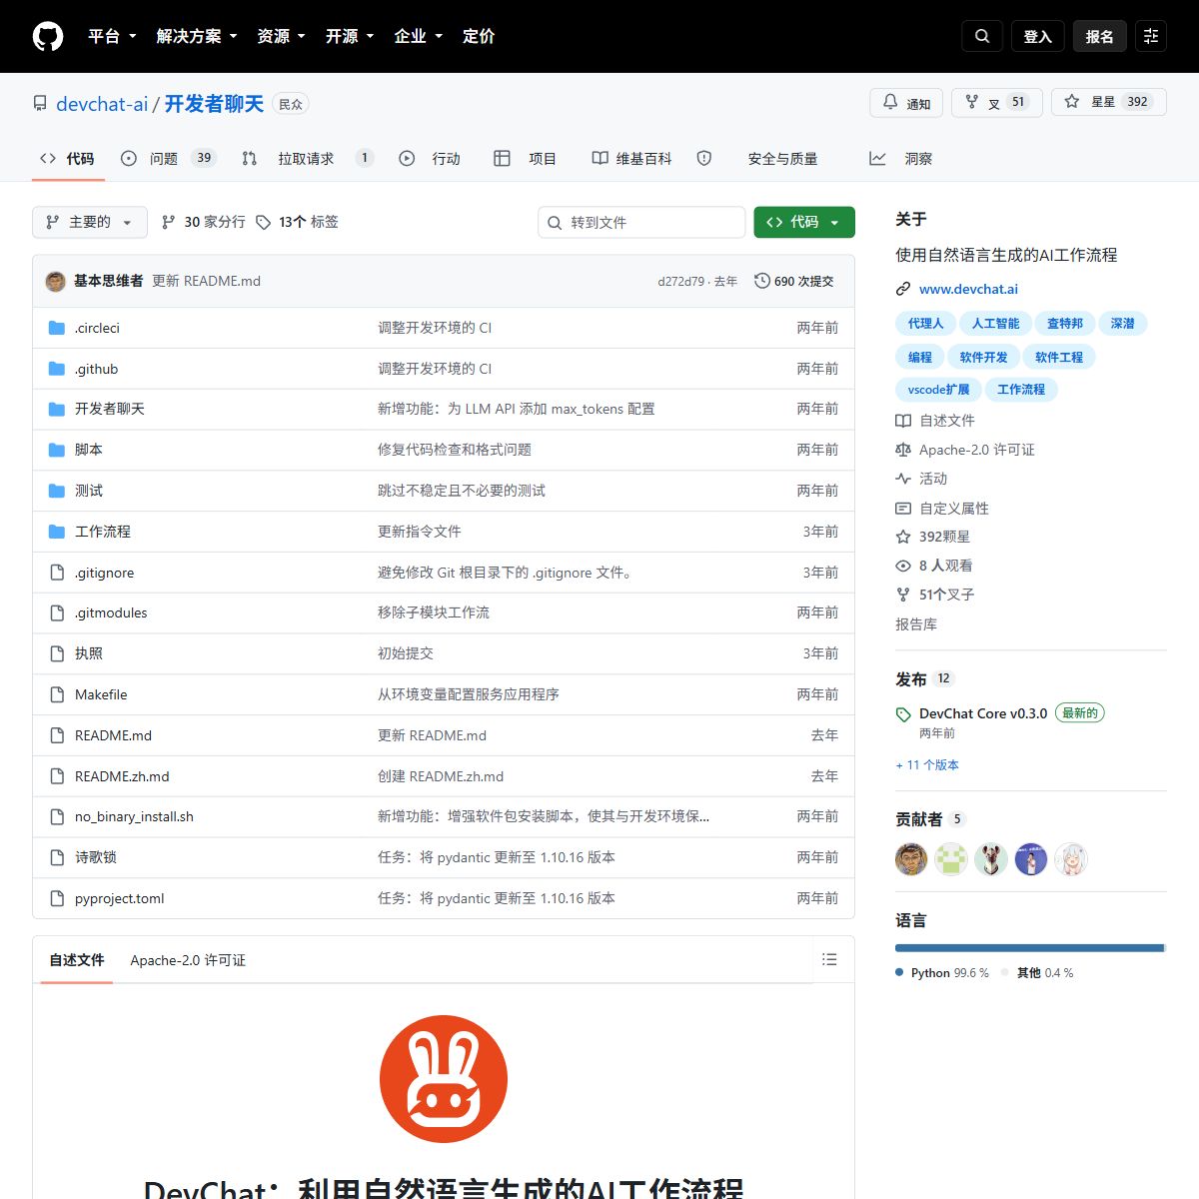Click the tag icon next to 13个 标签

(264, 222)
